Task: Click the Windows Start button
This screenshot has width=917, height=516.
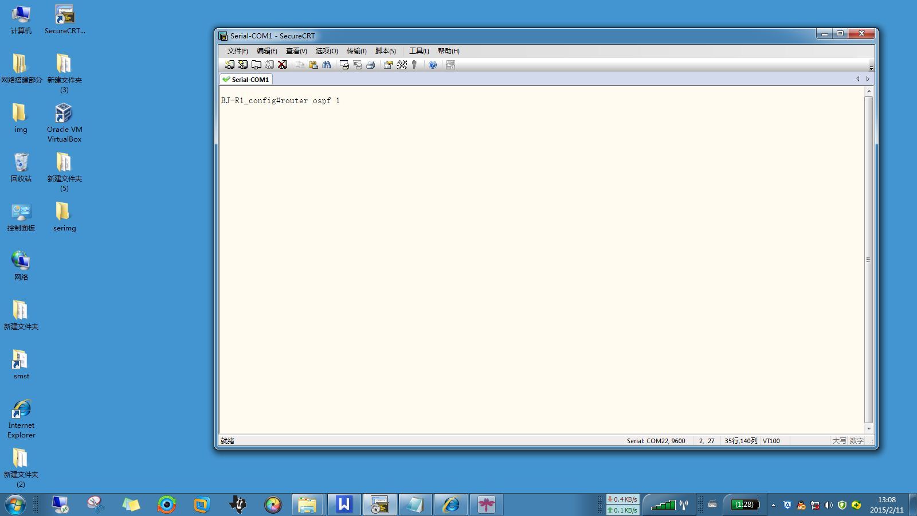Action: click(15, 505)
